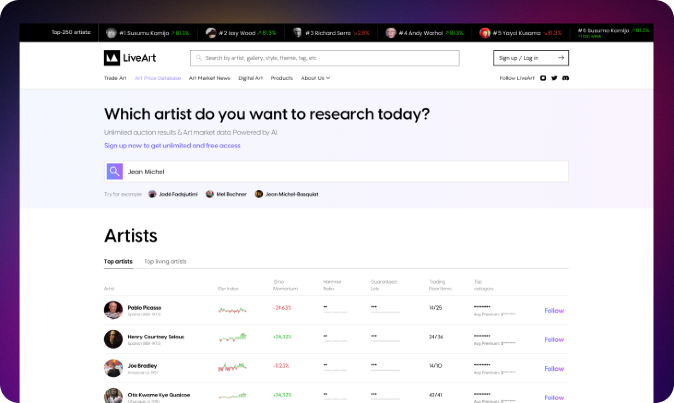Click the 10yr Index column header
Image resolution: width=674 pixels, height=403 pixels.
228,289
